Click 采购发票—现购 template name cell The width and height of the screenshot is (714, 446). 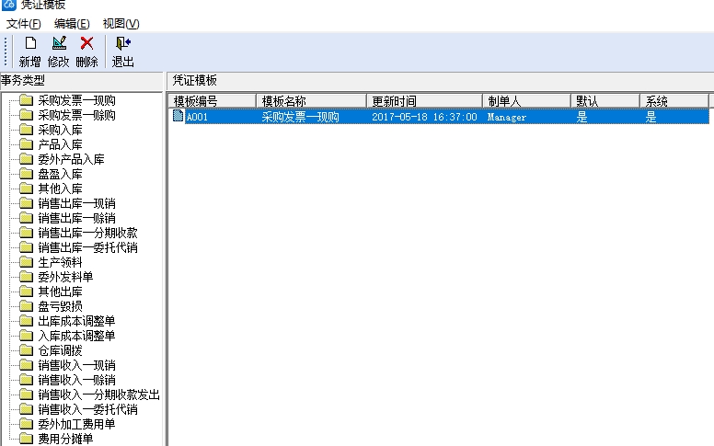(x=301, y=117)
